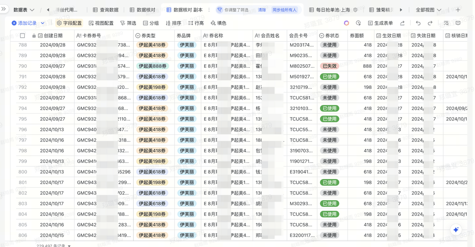This screenshot has width=475, height=247.
Task: Open the comments icon in the toolbar
Action: 458,23
